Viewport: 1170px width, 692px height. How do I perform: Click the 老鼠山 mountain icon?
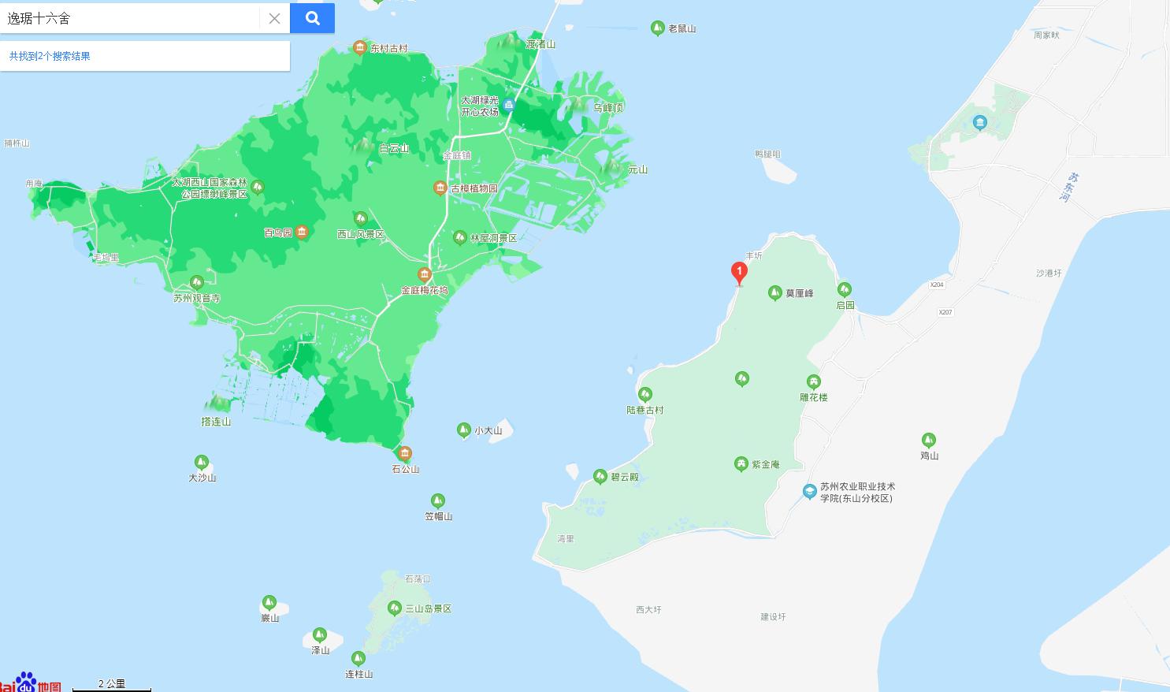(x=657, y=28)
